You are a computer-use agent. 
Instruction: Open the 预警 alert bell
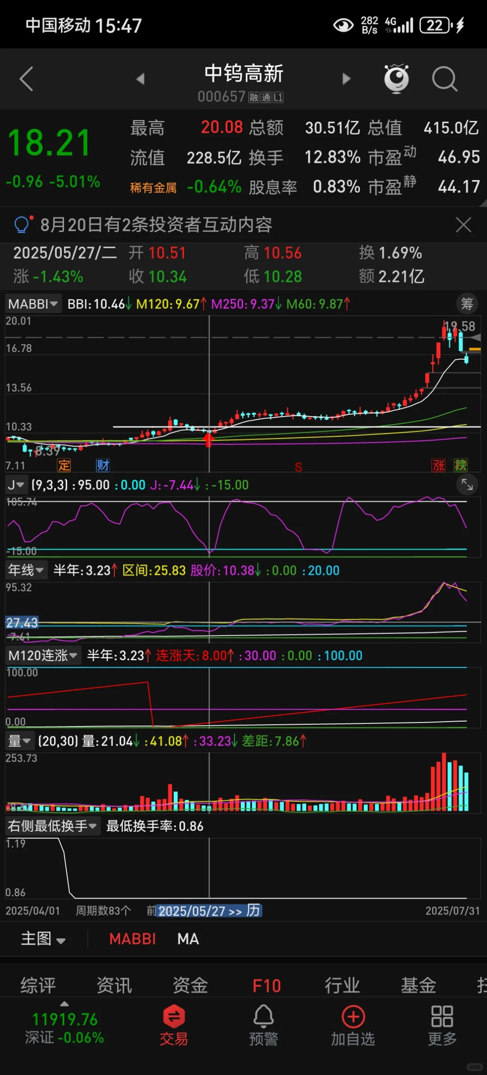[263, 1025]
